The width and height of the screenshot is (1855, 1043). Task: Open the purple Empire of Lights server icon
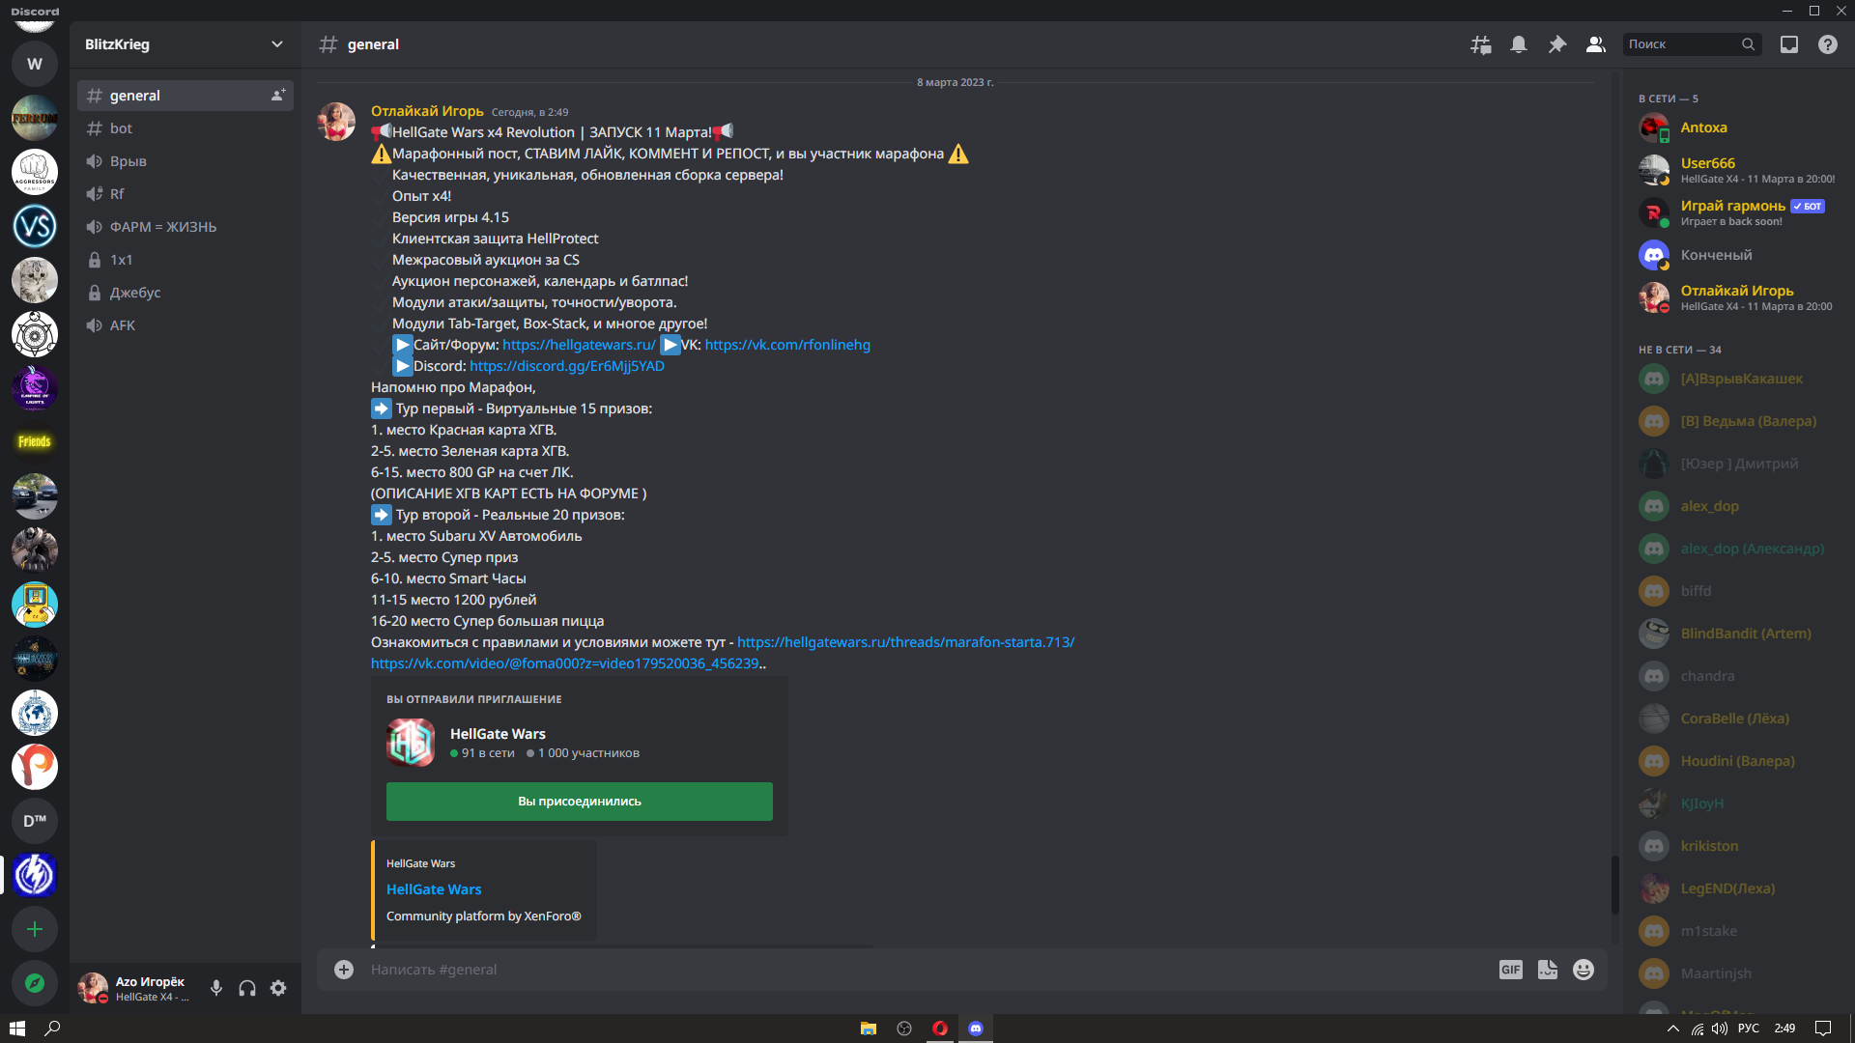(x=35, y=388)
